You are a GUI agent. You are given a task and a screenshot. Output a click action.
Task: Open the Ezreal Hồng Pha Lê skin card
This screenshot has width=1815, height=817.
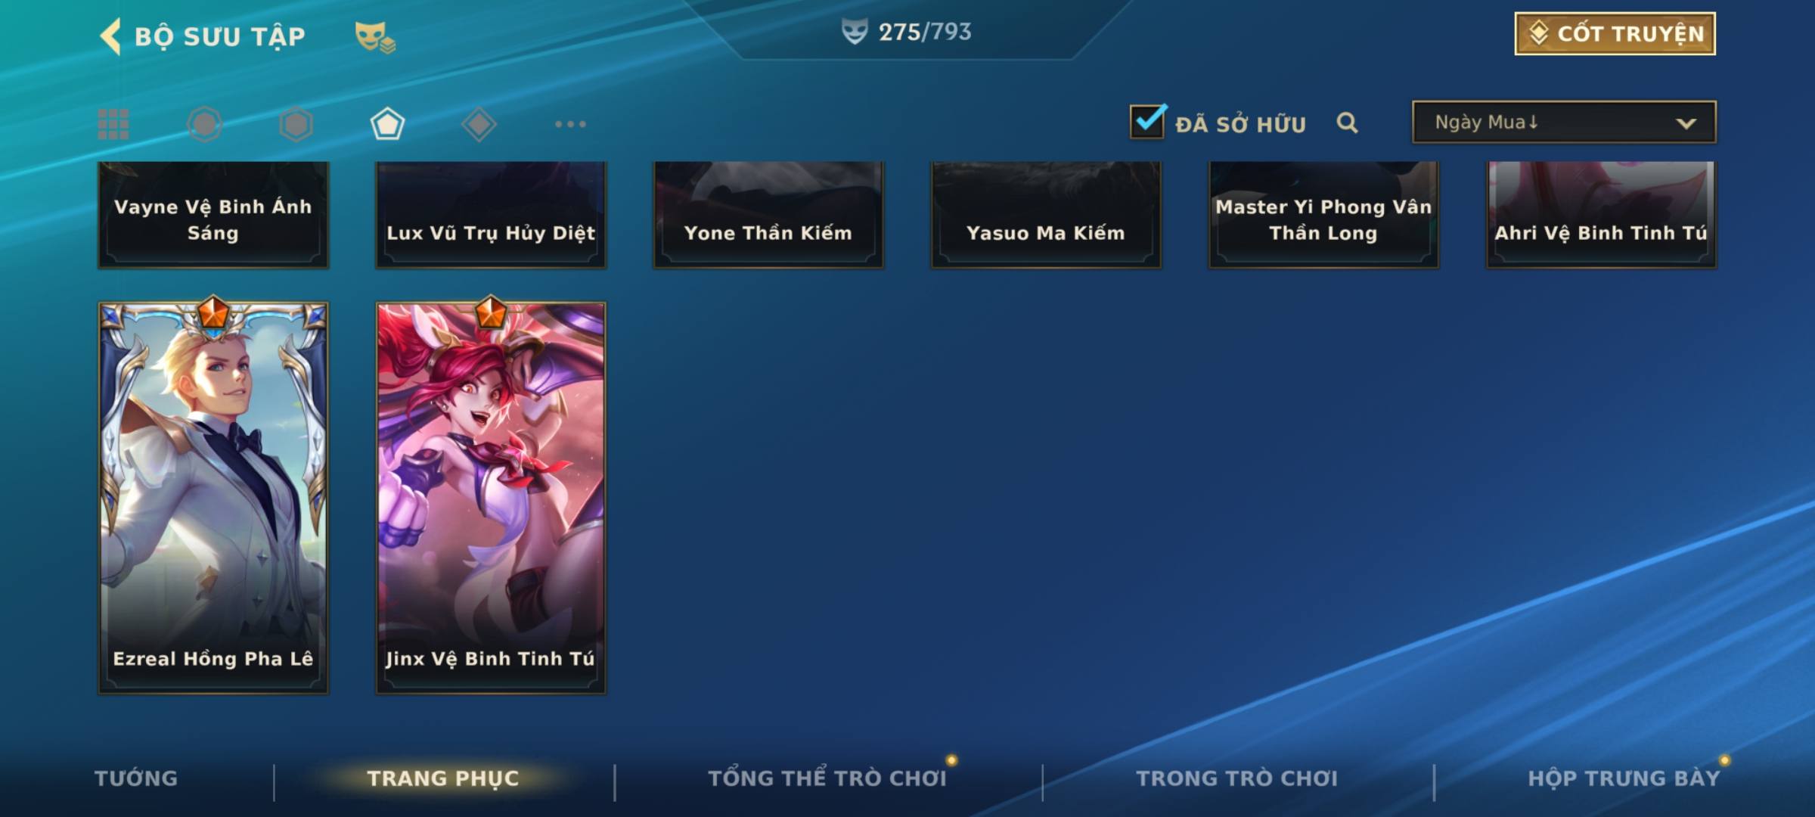click(213, 498)
